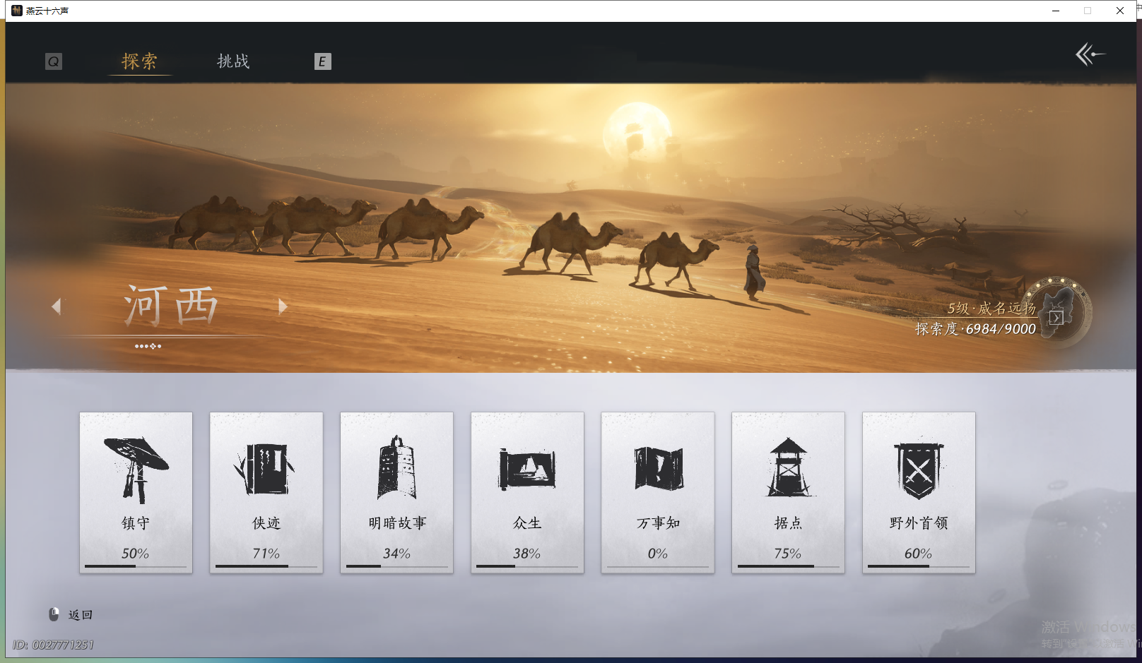Go to previous region with left arrow

pyautogui.click(x=55, y=306)
